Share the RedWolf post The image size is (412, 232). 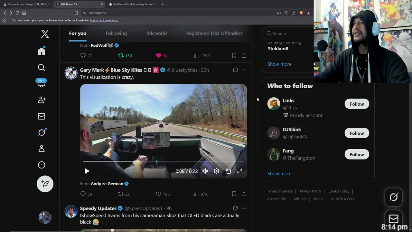click(244, 55)
